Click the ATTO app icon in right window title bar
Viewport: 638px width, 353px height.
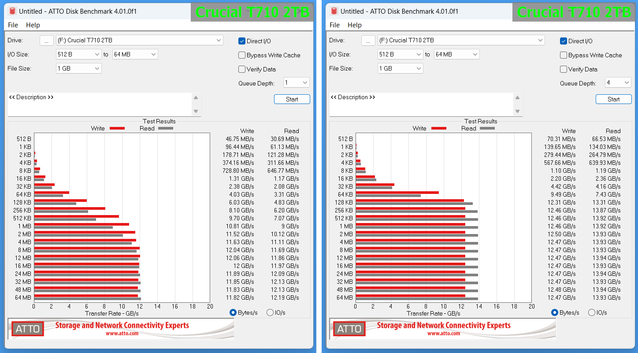334,11
